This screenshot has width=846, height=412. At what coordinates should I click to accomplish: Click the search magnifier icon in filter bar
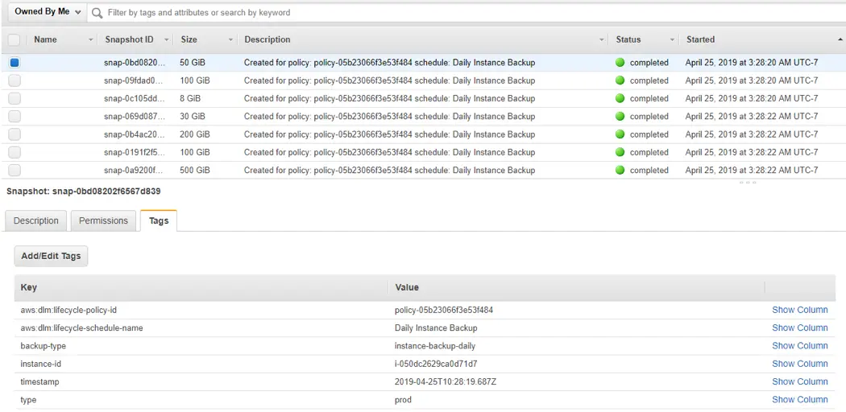97,13
